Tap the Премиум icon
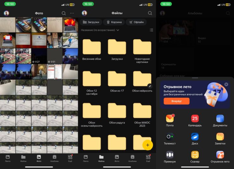The height and width of the screenshot is (169, 234). point(170,155)
